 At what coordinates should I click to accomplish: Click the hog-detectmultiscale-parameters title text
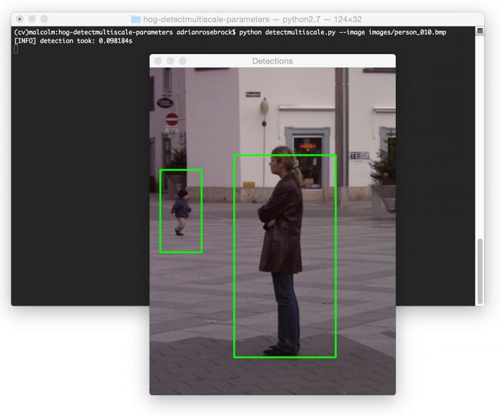206,19
